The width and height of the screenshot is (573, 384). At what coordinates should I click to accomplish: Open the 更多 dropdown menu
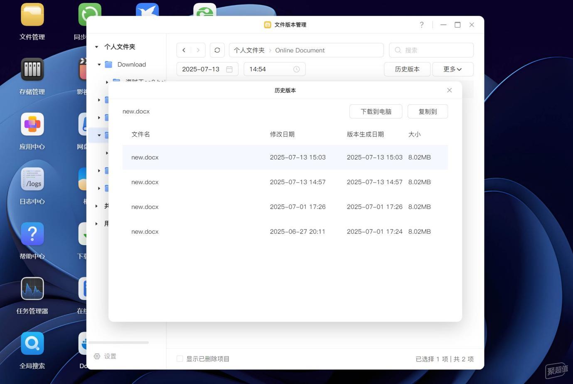click(x=453, y=69)
